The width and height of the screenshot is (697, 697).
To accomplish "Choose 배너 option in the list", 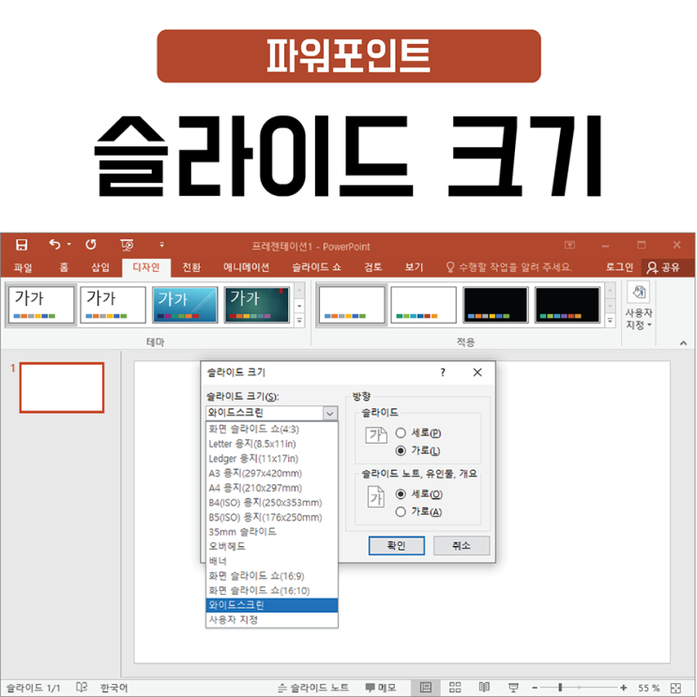I will (x=272, y=561).
